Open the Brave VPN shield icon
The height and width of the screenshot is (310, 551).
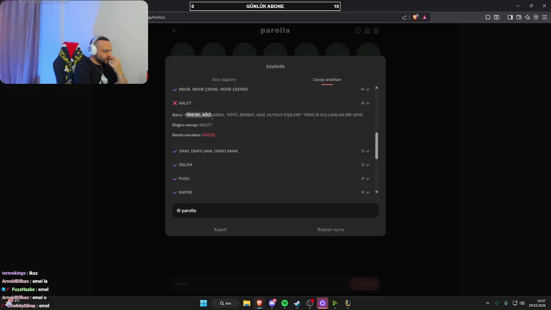(x=536, y=17)
